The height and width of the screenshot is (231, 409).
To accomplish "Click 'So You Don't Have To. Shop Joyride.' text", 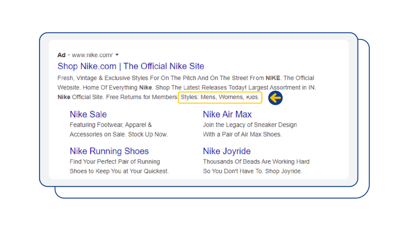I will point(252,171).
